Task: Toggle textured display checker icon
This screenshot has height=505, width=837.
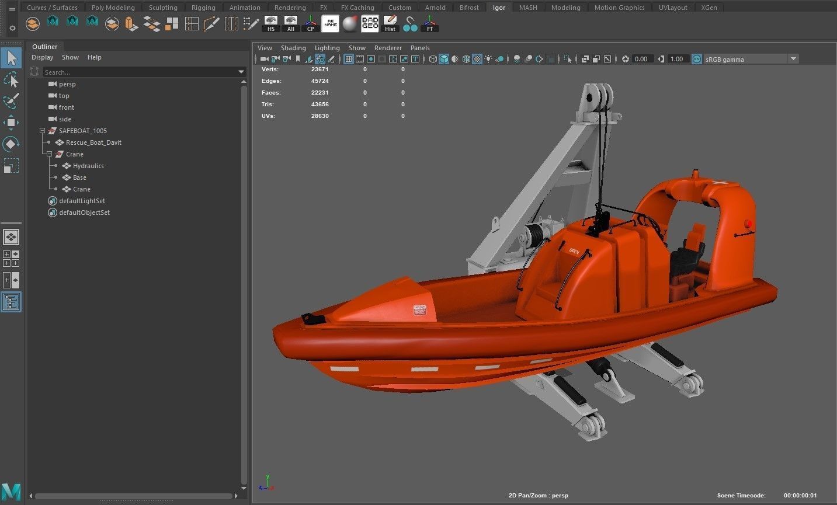Action: tap(477, 59)
